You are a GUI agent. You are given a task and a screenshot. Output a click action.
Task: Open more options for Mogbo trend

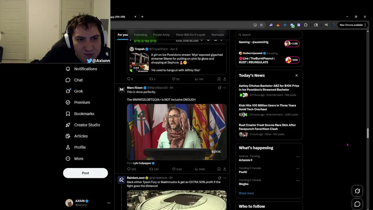coord(298,181)
